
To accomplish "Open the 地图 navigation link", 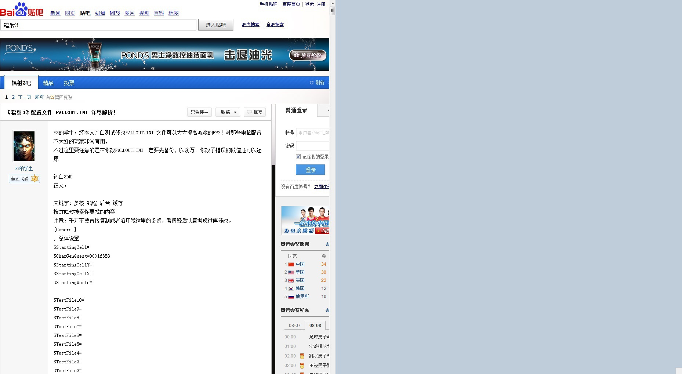I will [174, 13].
